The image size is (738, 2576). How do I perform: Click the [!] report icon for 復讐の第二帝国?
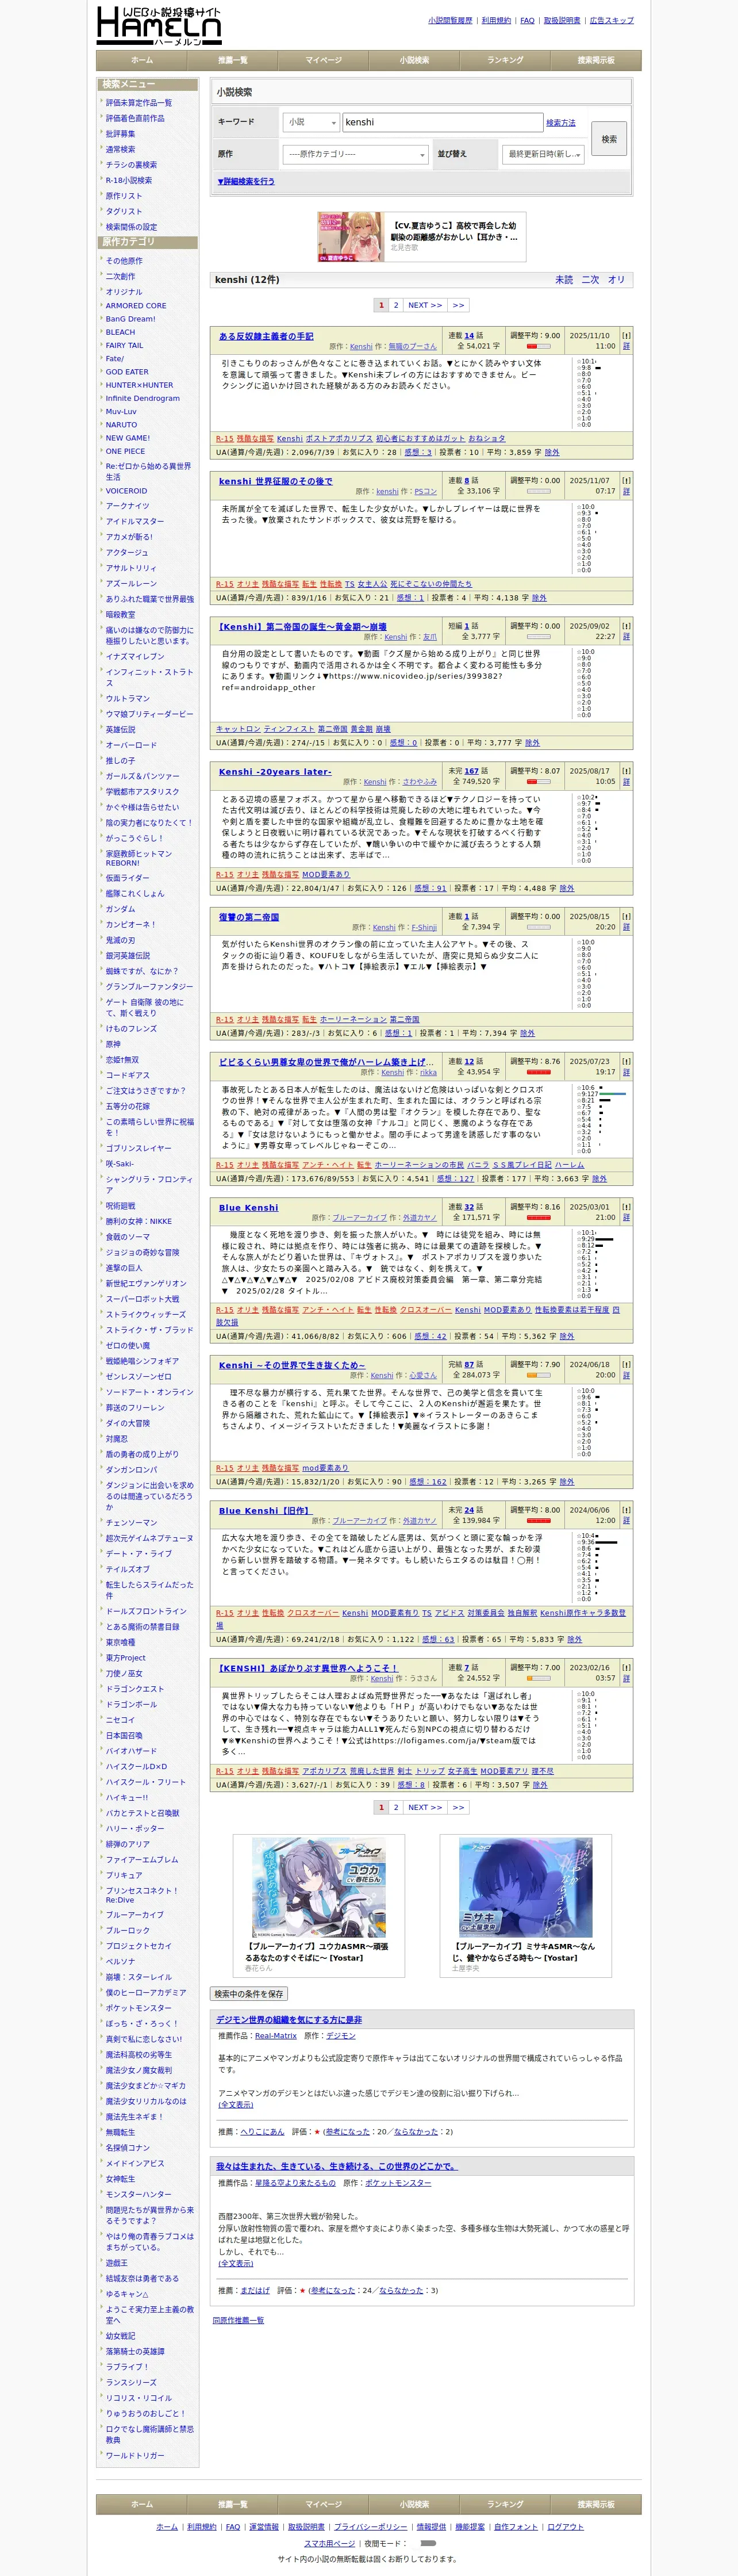pyautogui.click(x=626, y=916)
